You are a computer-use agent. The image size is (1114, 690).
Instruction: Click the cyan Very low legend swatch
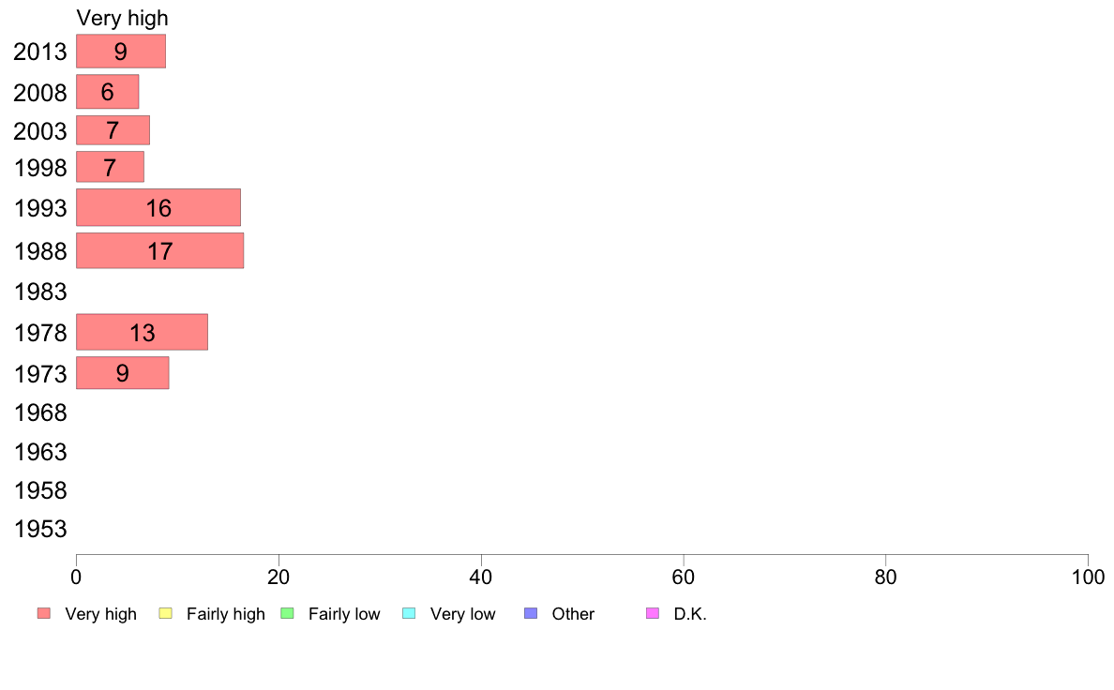coord(409,613)
